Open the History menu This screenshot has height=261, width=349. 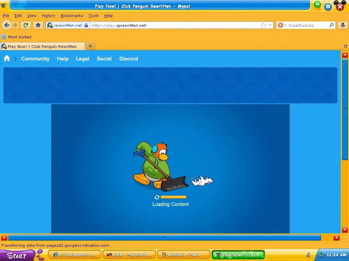coord(48,16)
